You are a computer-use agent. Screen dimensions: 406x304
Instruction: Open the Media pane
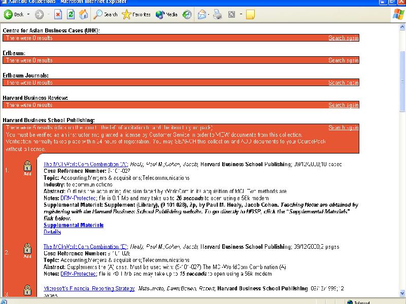point(166,15)
